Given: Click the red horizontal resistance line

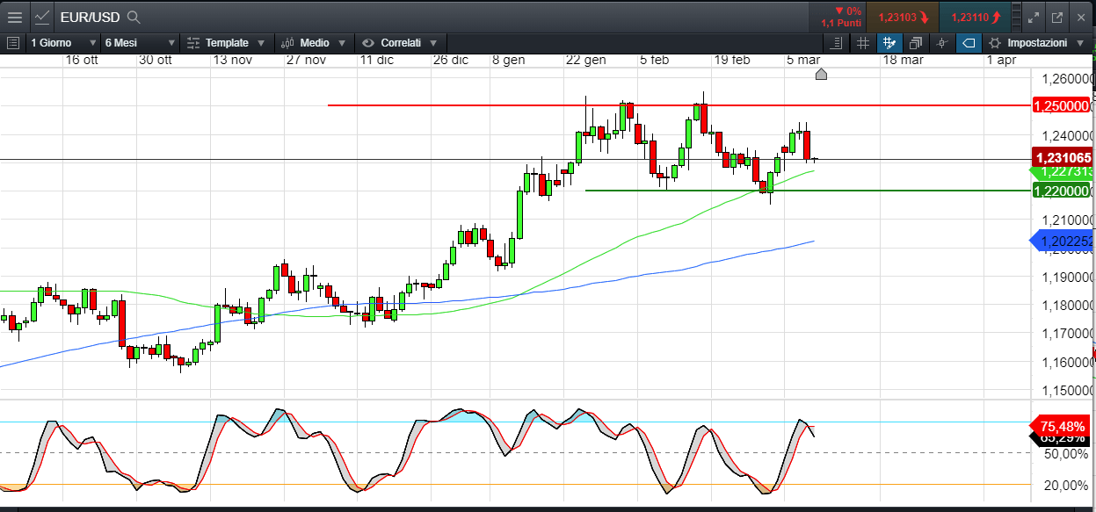Looking at the screenshot, I should [678, 105].
